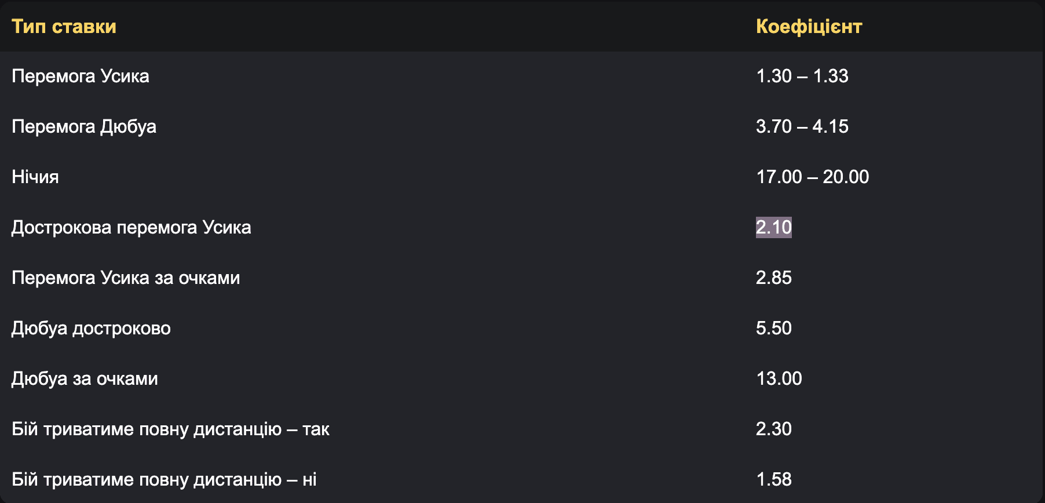Select the 'Дюбуа достроково' row label
1045x503 pixels.
point(91,328)
